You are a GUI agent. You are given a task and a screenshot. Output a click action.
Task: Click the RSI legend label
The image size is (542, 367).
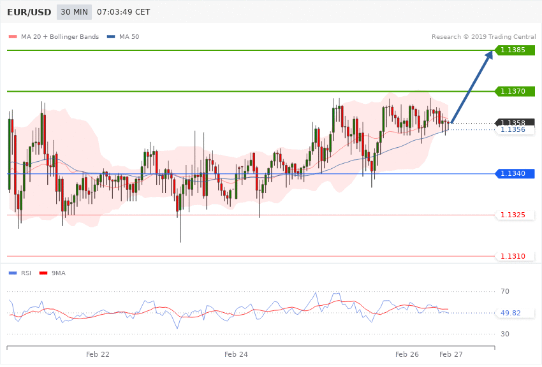click(x=26, y=273)
